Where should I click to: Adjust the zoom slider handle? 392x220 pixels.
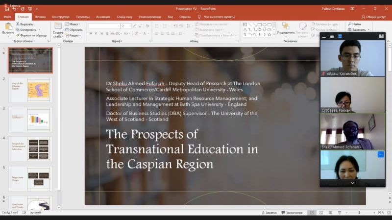tap(359, 213)
